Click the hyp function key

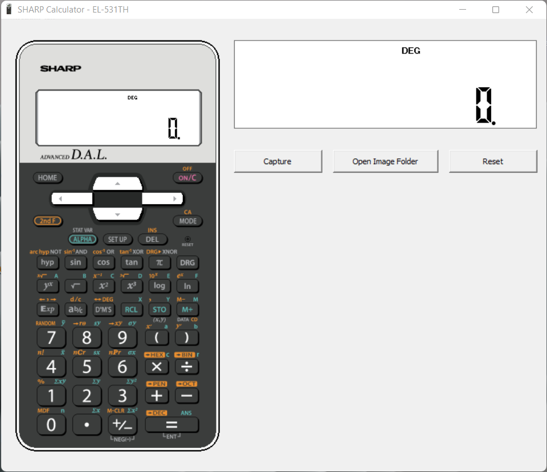pos(48,263)
